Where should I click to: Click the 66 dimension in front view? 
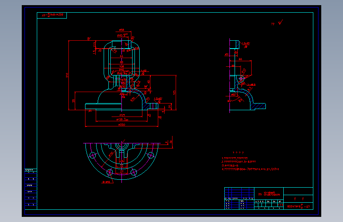pos(121,56)
